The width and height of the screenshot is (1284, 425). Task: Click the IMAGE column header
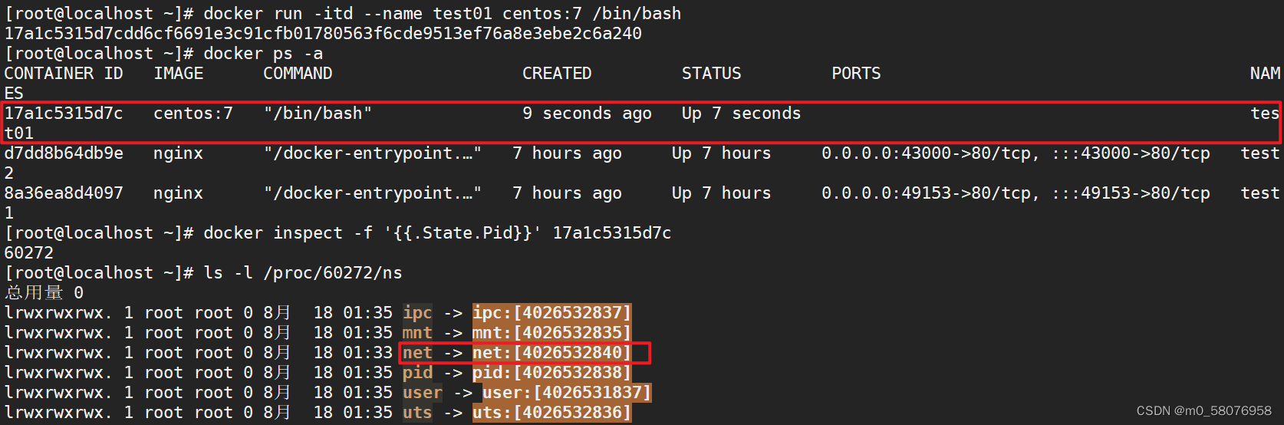click(179, 74)
